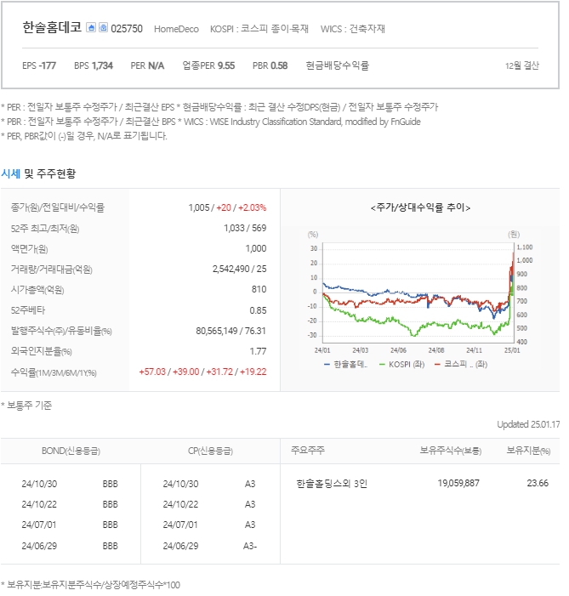Select ownership stake 23.66
The width and height of the screenshot is (569, 596).
tap(538, 483)
